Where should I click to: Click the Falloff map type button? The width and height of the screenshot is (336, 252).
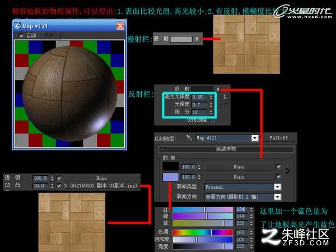tap(278, 138)
